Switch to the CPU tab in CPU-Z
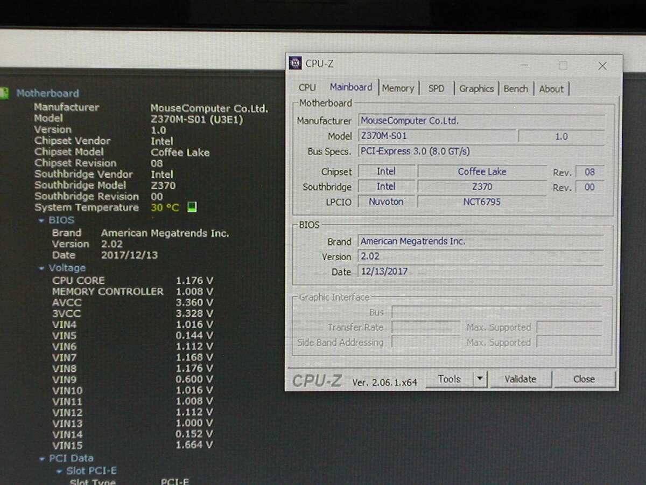Screen dimensions: 646x485 [307, 88]
